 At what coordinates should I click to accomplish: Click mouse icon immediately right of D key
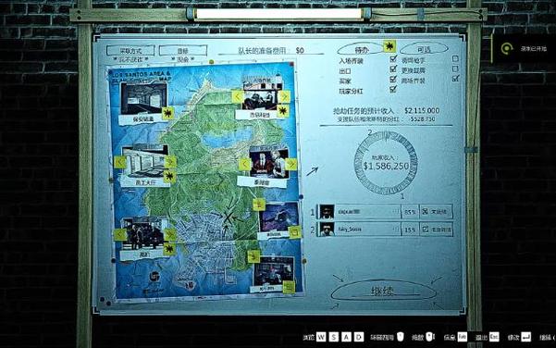[400, 337]
